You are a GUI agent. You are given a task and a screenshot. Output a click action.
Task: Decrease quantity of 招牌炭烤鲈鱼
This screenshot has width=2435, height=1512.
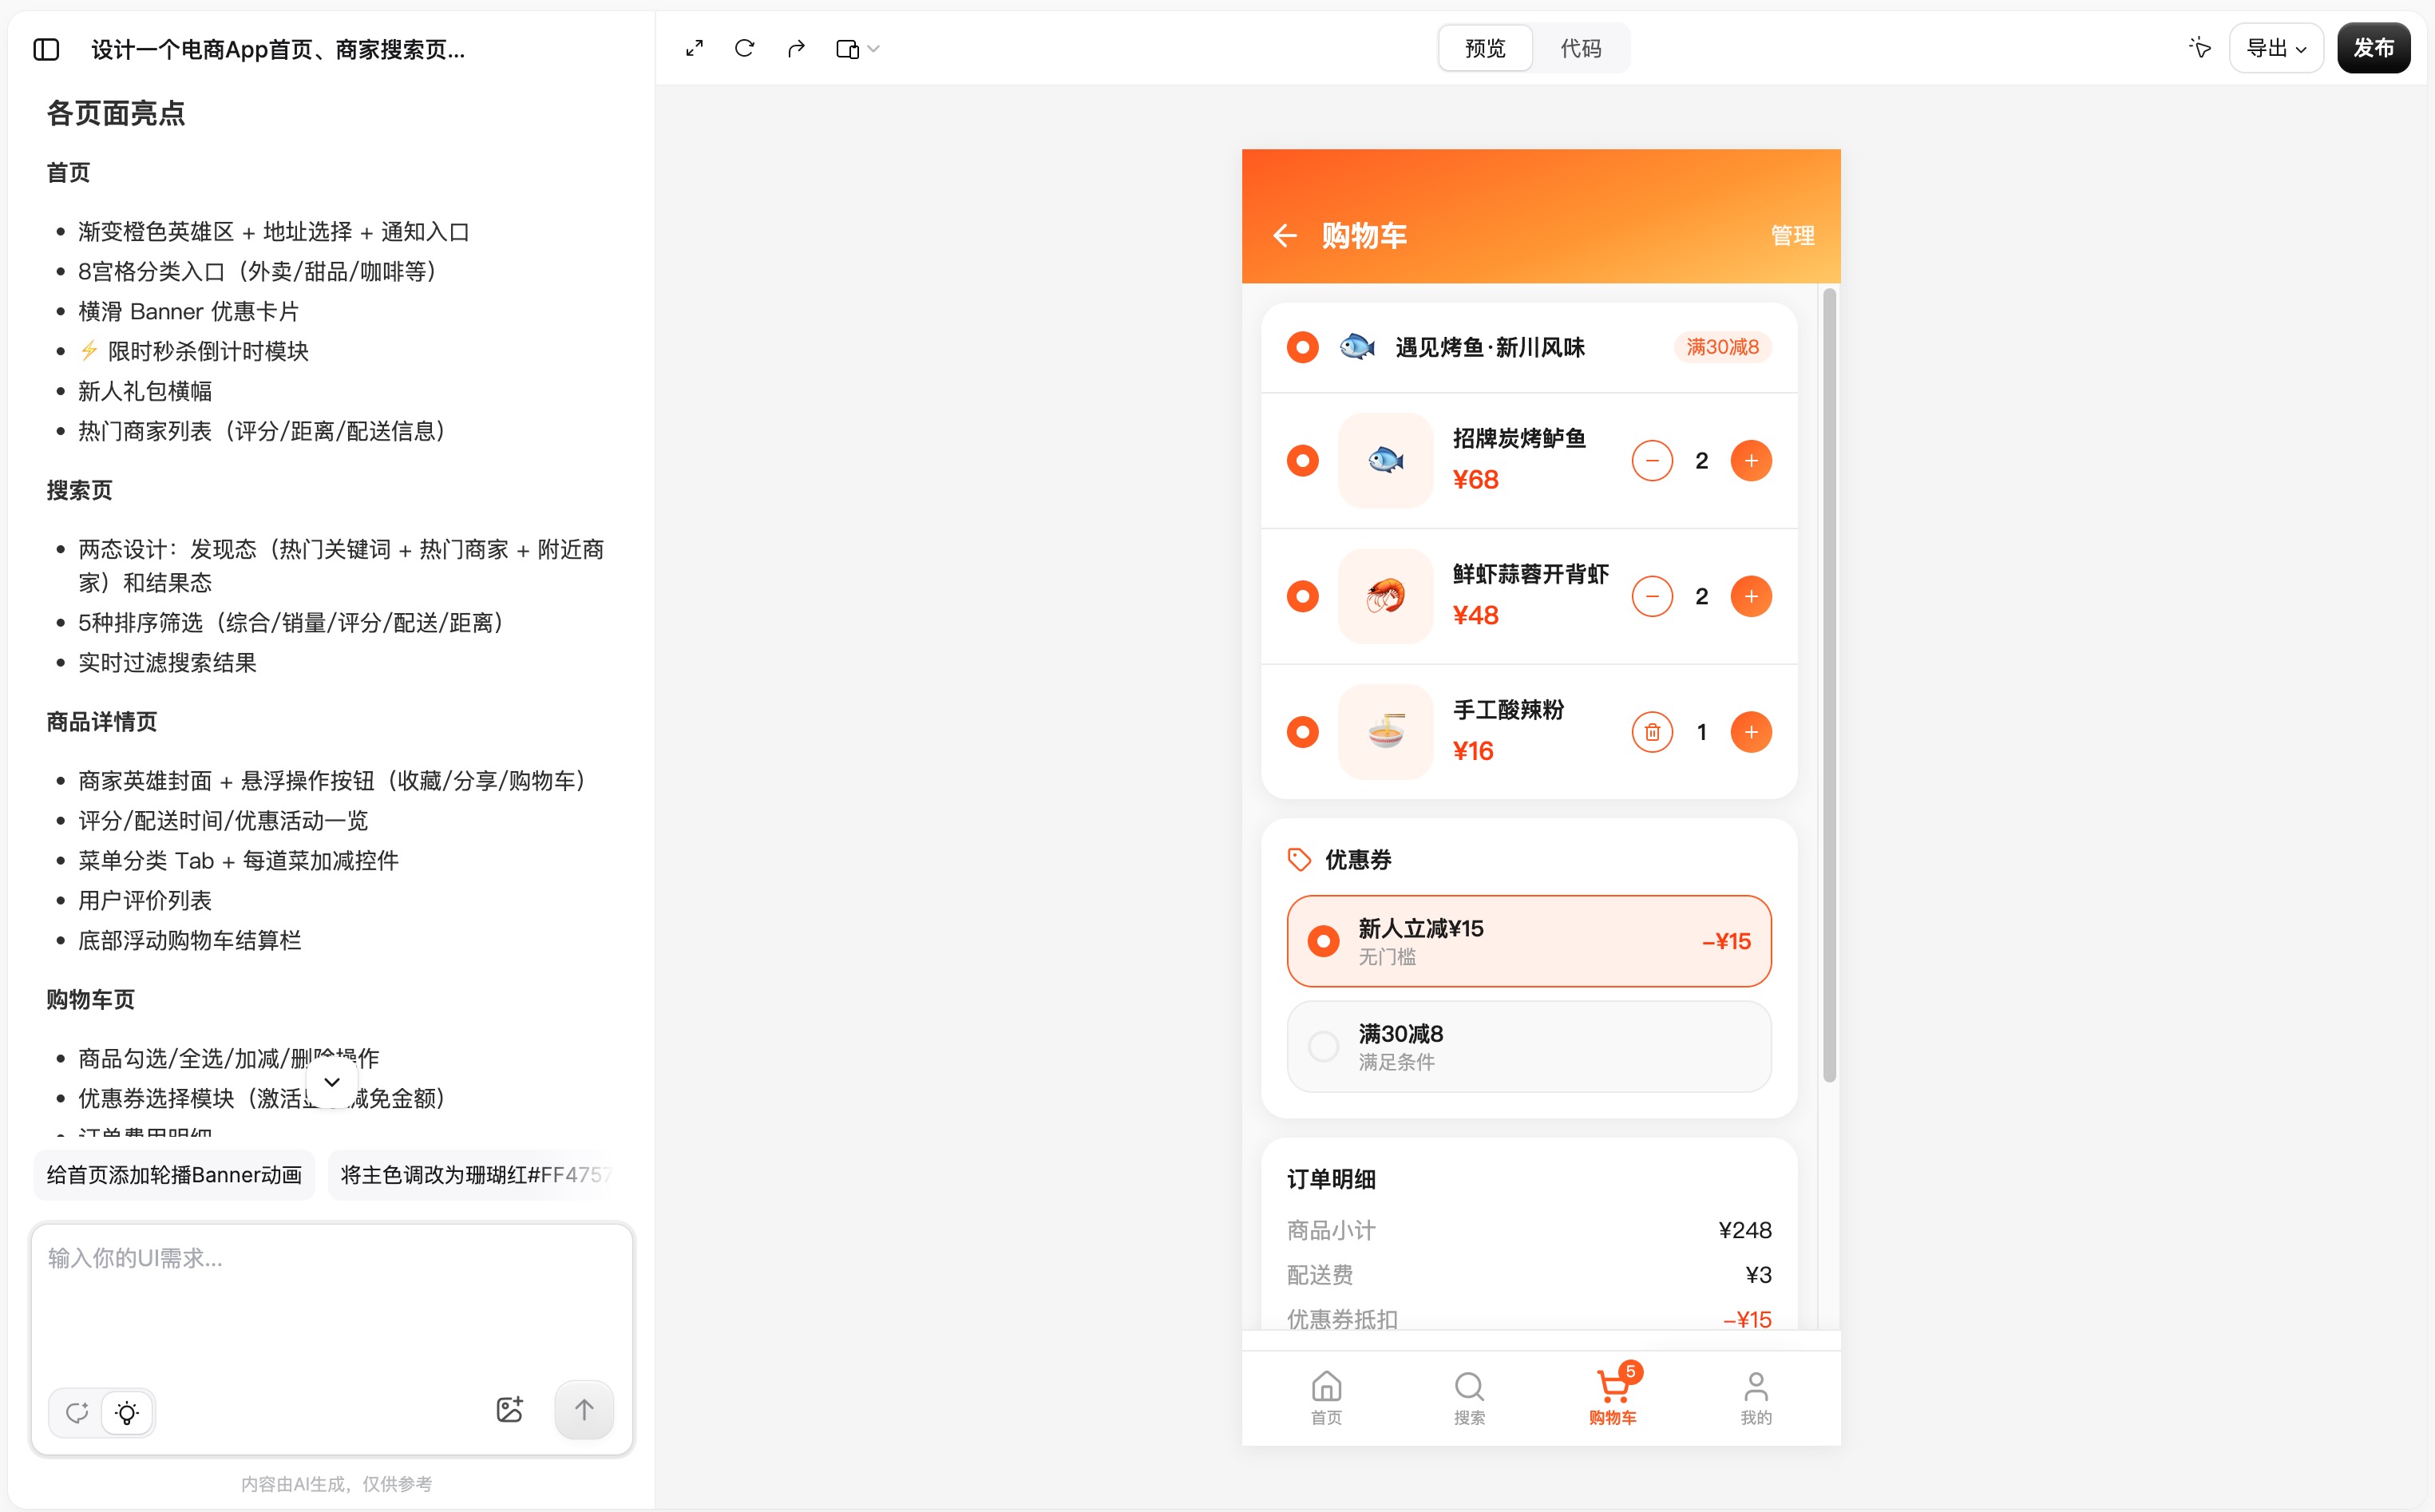(1652, 461)
